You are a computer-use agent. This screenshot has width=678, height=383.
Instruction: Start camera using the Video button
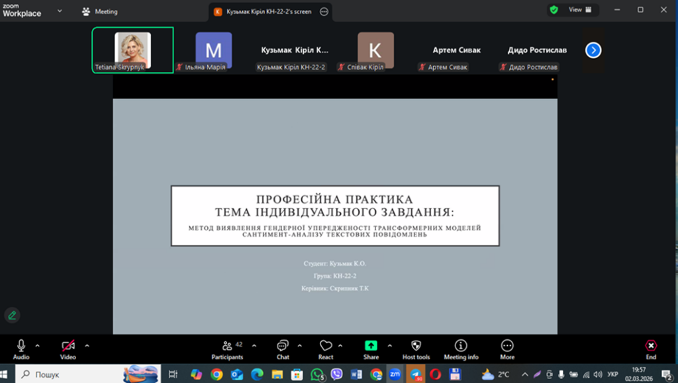coord(68,347)
